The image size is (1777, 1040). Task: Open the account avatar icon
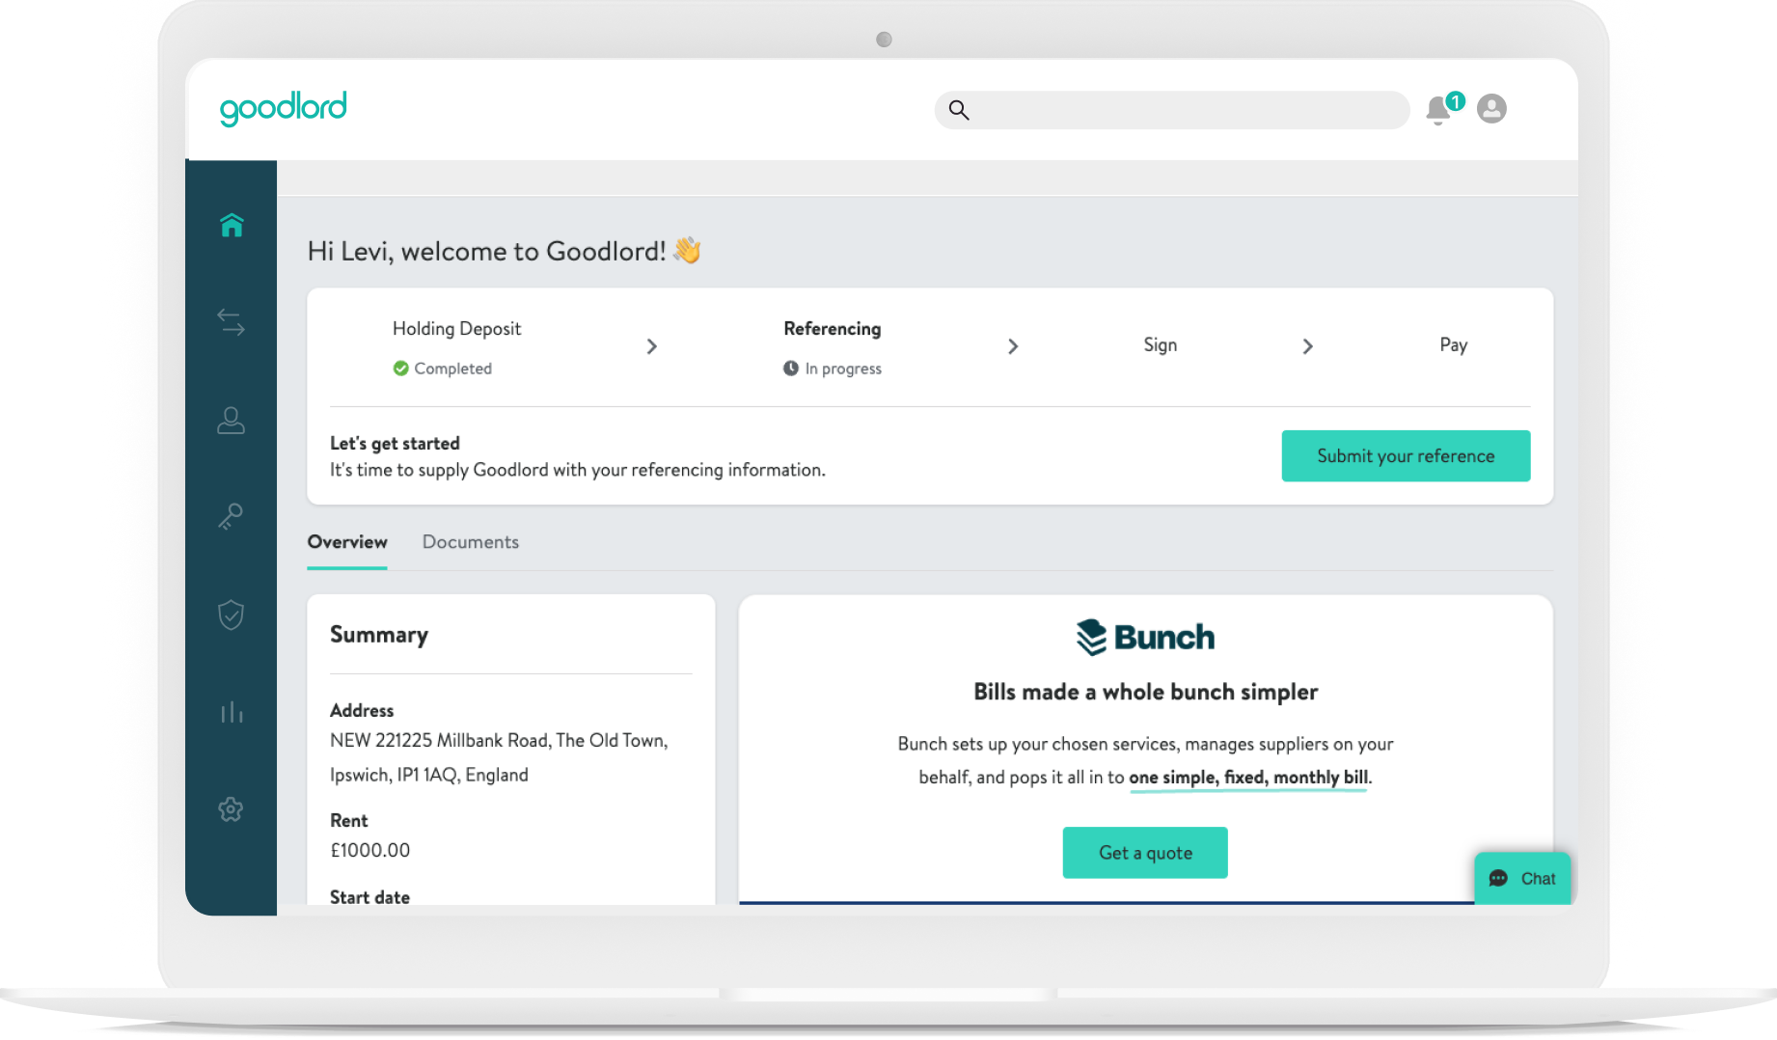point(1490,109)
